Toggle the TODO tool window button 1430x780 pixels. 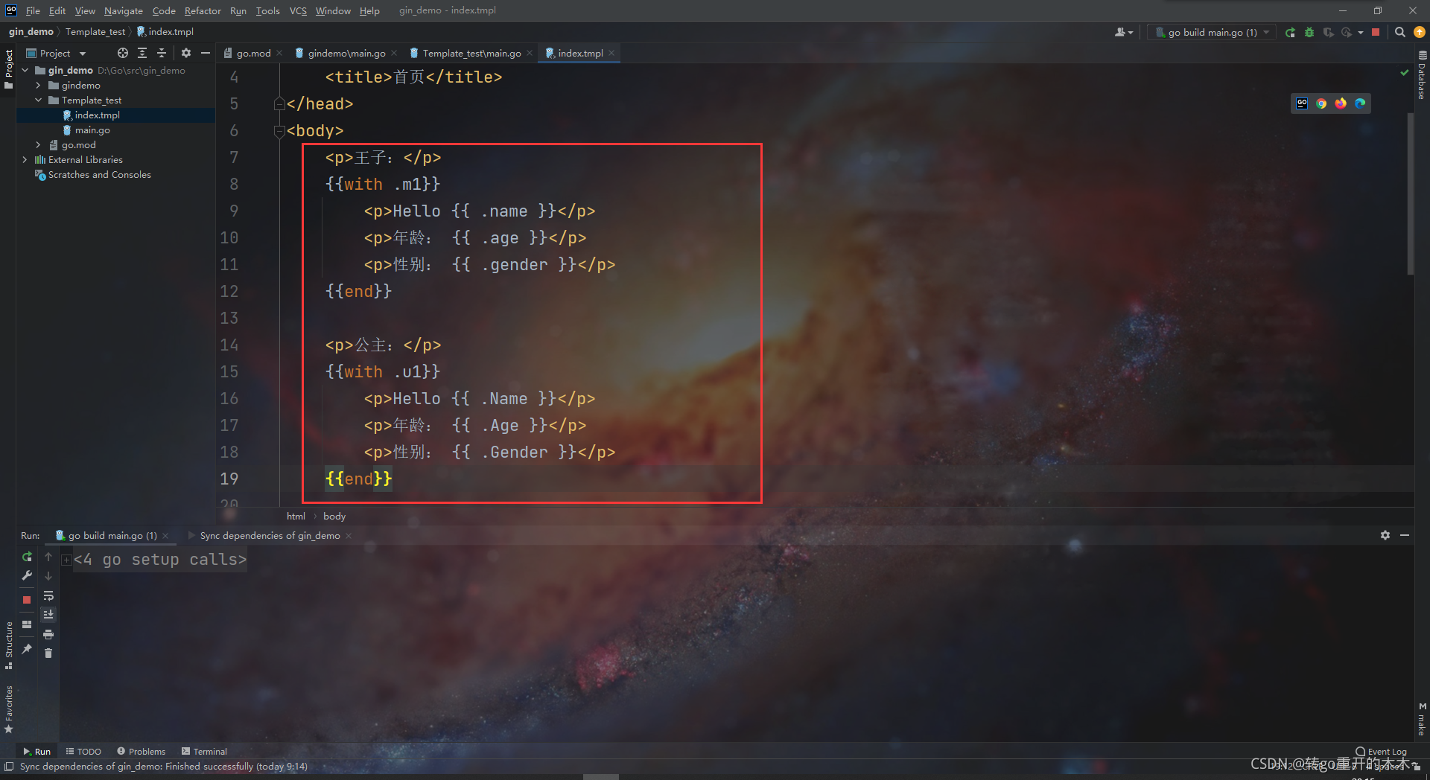[83, 751]
